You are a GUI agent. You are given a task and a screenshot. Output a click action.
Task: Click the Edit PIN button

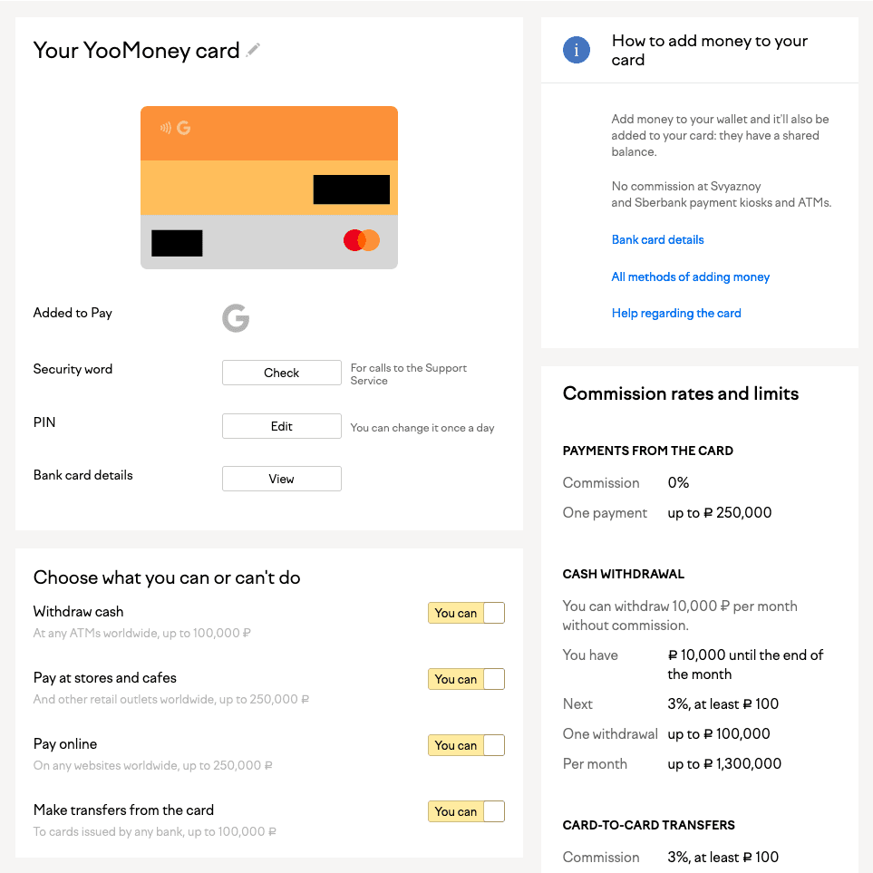click(x=282, y=426)
